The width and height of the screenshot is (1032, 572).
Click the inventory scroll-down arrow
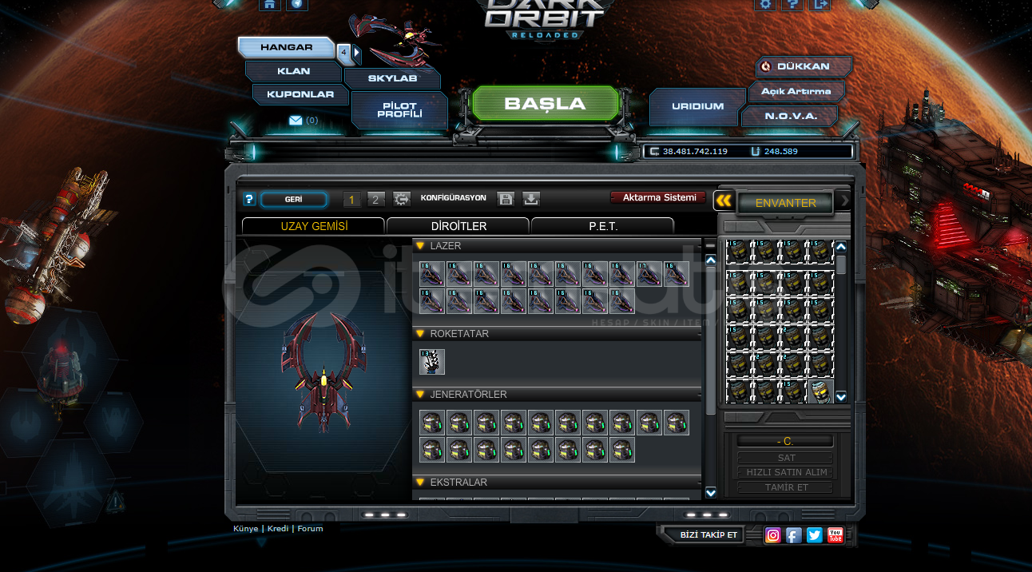[840, 397]
